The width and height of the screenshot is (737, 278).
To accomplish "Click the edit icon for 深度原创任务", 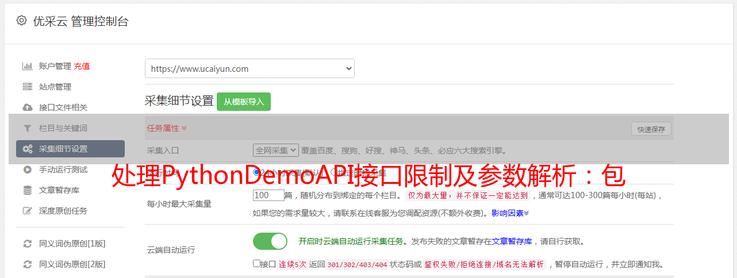I will pos(27,211).
